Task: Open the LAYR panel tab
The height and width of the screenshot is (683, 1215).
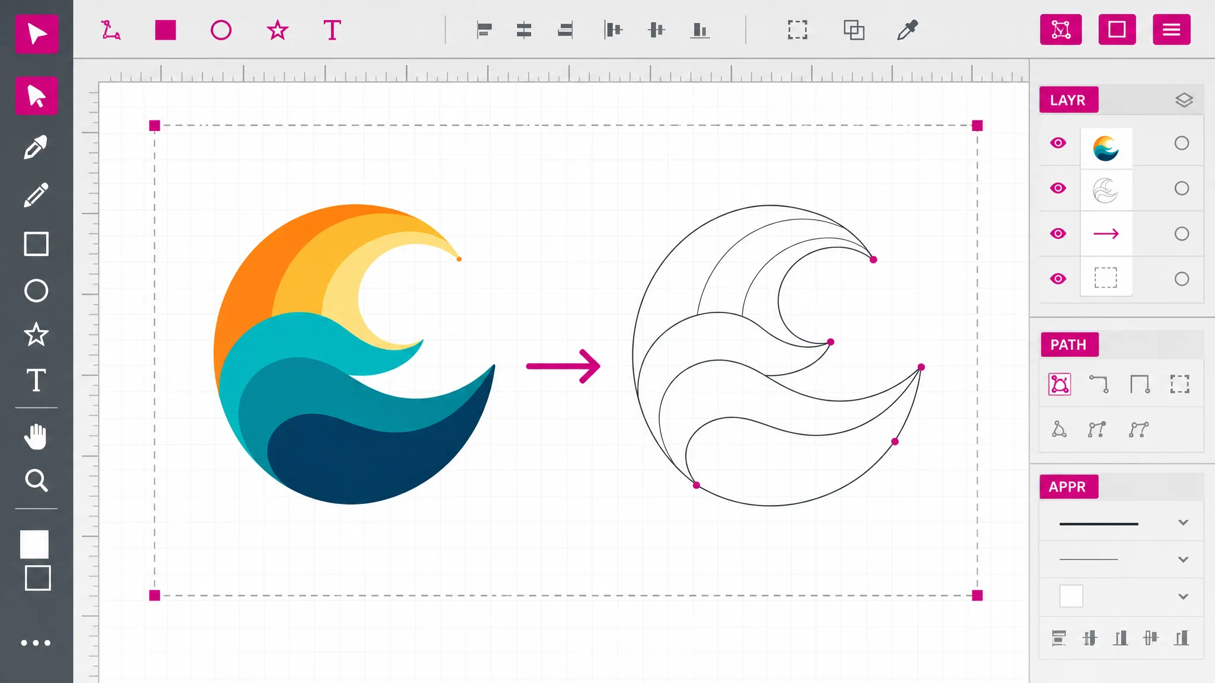Action: pos(1068,100)
